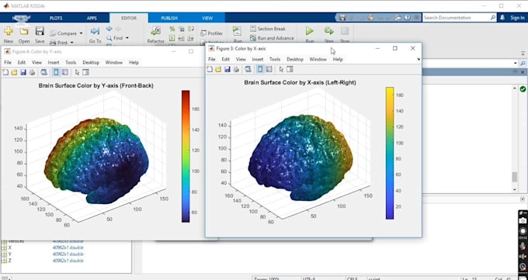Expand Figure 3 menu bar overflow arrow
528x280 pixels.
[x=419, y=59]
